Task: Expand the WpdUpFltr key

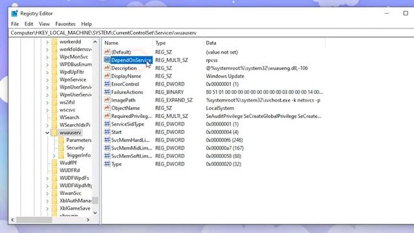Action: [x=47, y=72]
